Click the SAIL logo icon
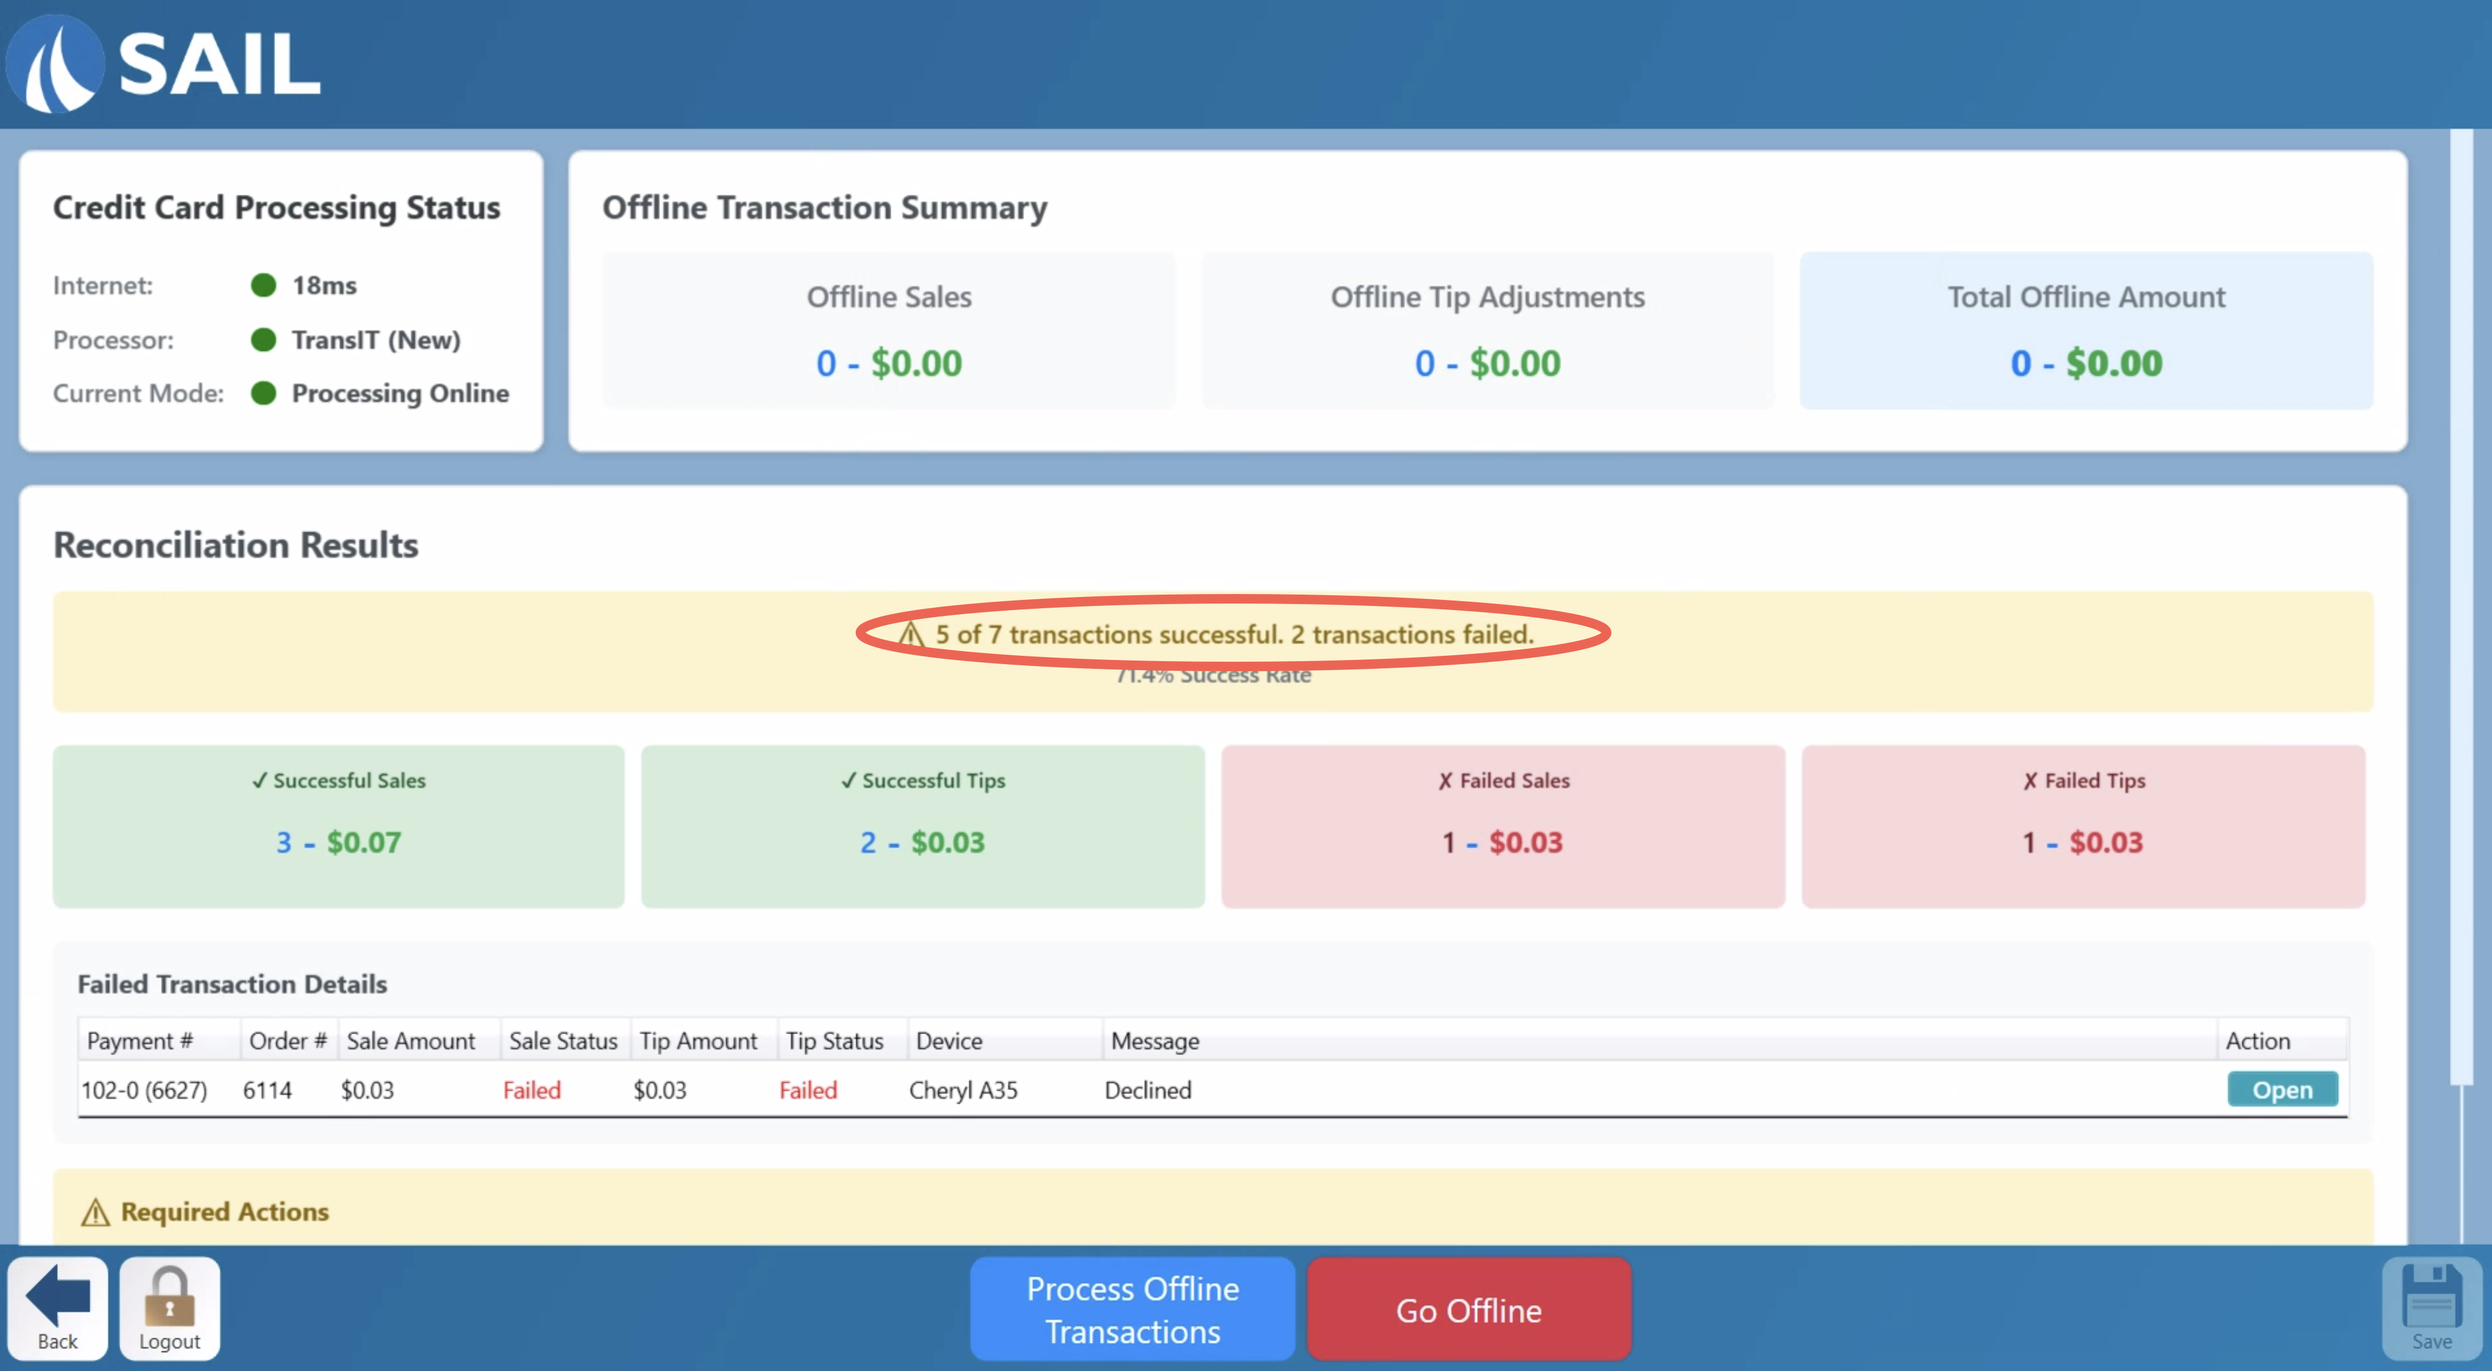 click(55, 64)
